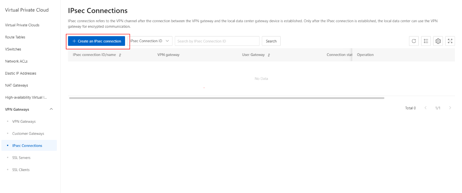Open the IPsec Connection ID filter dropdown
Viewport: 462px width, 193px height.
click(x=150, y=41)
